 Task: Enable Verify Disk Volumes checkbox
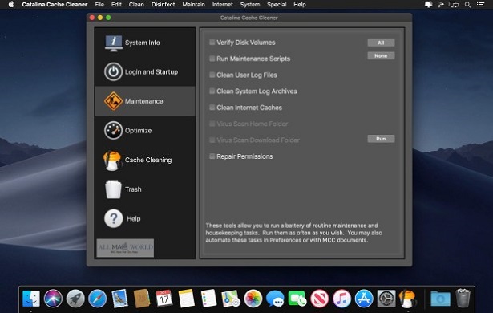click(x=212, y=43)
